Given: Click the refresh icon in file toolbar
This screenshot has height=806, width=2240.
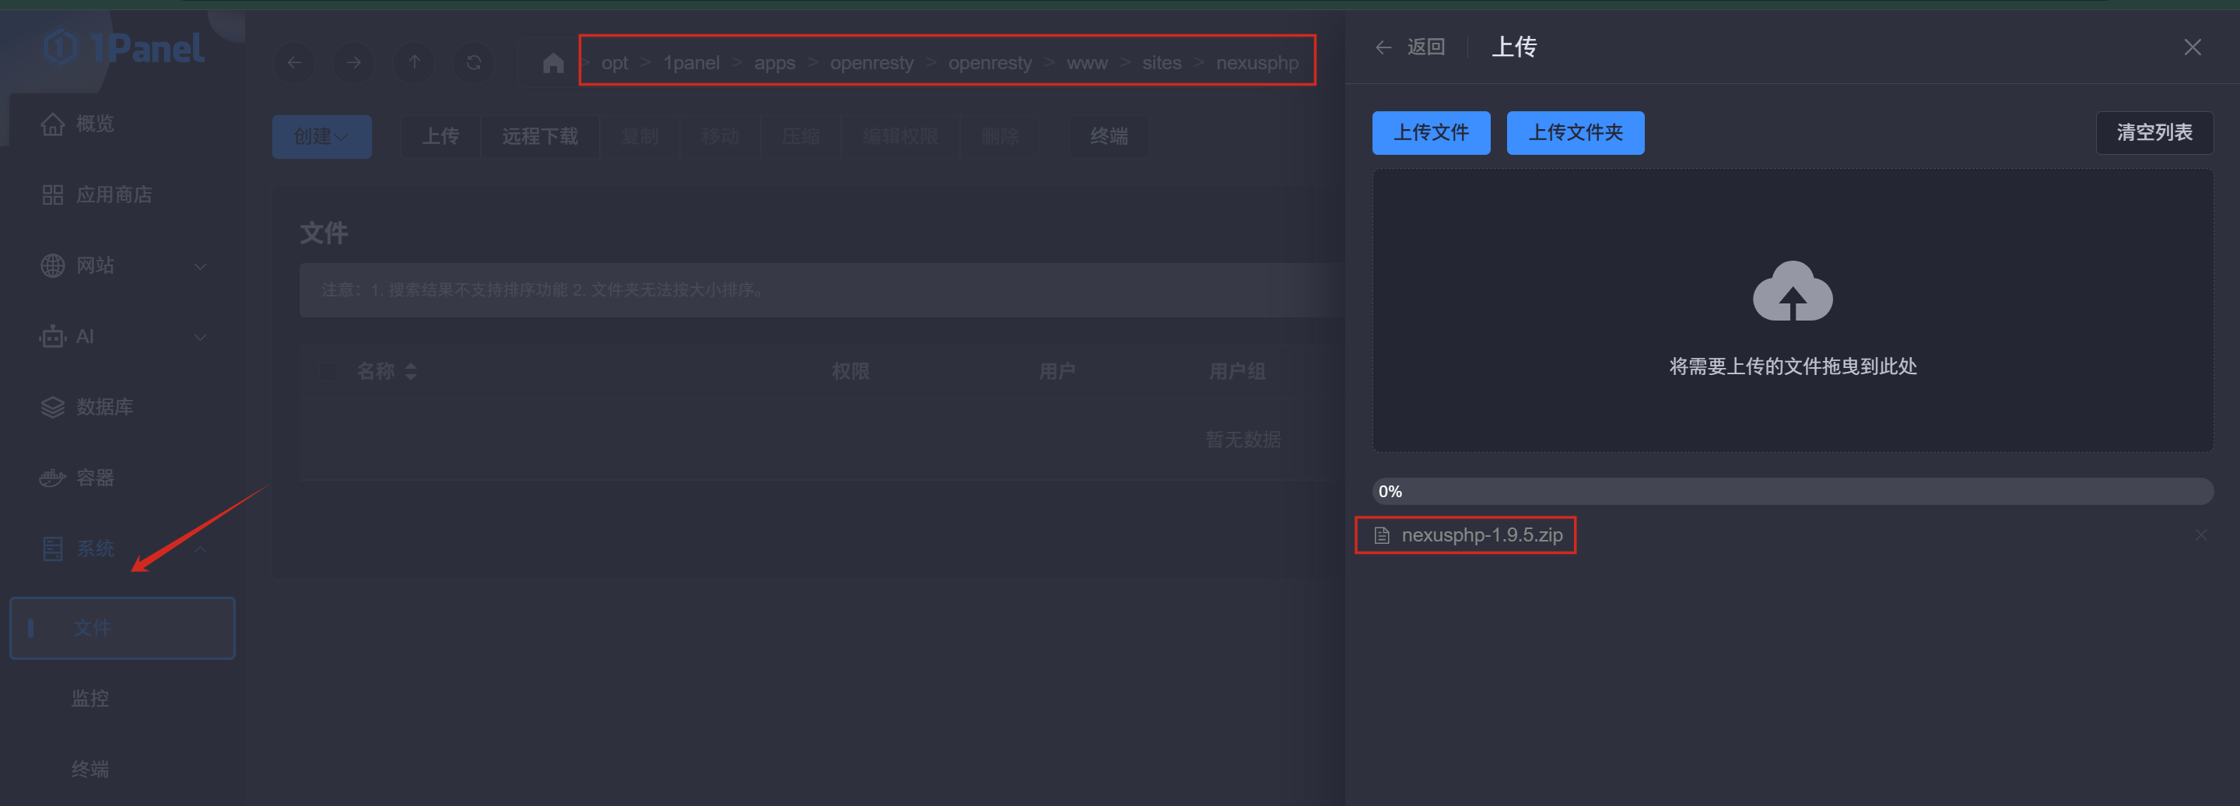Looking at the screenshot, I should (x=474, y=62).
